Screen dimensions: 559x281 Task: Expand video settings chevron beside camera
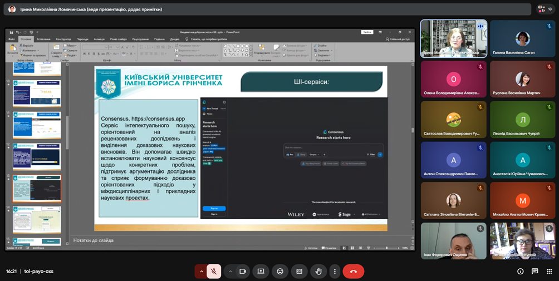[230, 271]
